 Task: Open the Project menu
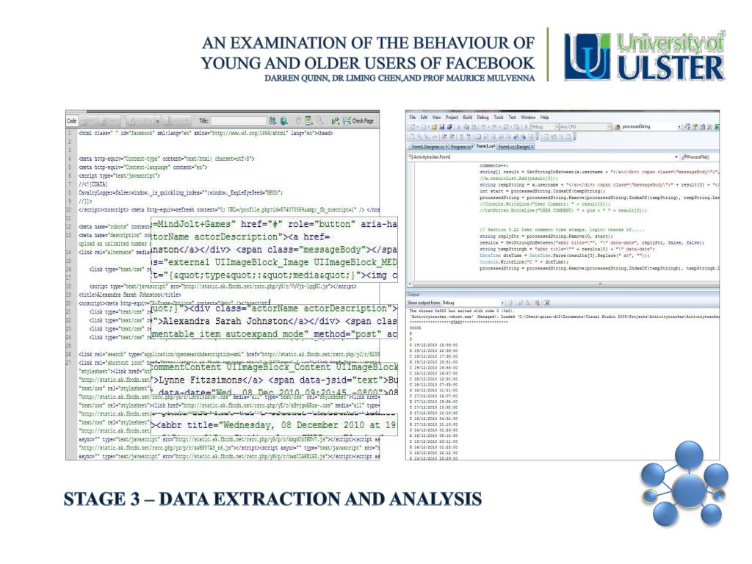[452, 117]
